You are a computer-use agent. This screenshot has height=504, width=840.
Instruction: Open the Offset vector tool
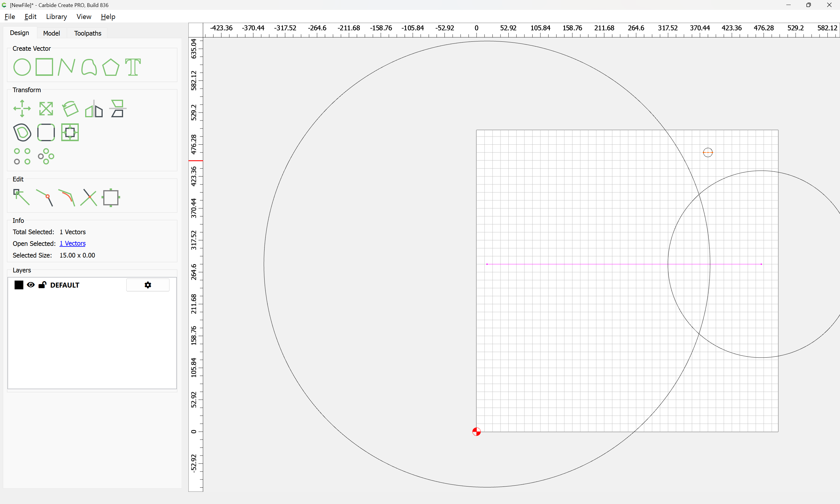coord(22,132)
